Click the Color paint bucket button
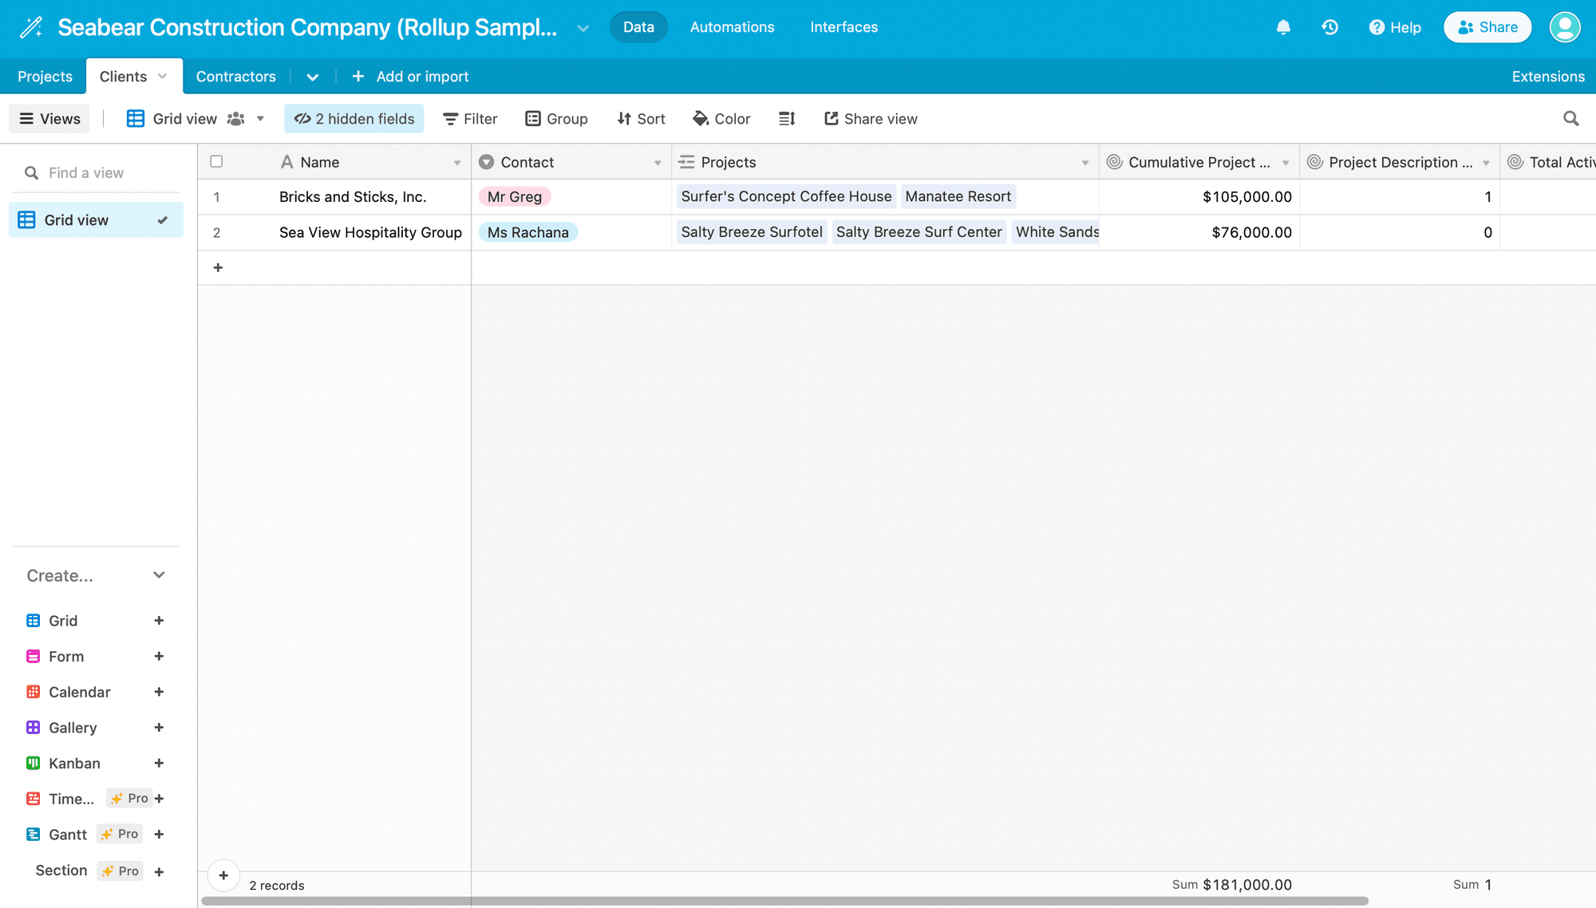Viewport: 1596px width, 908px height. (x=721, y=119)
